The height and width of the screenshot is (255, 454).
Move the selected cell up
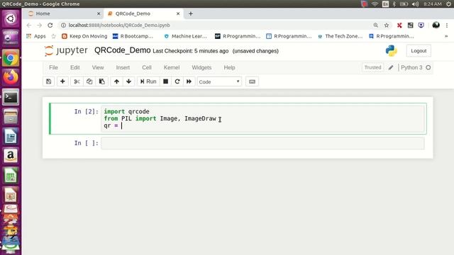116,81
